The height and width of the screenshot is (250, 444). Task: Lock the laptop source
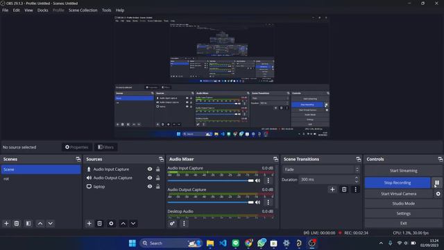[158, 187]
